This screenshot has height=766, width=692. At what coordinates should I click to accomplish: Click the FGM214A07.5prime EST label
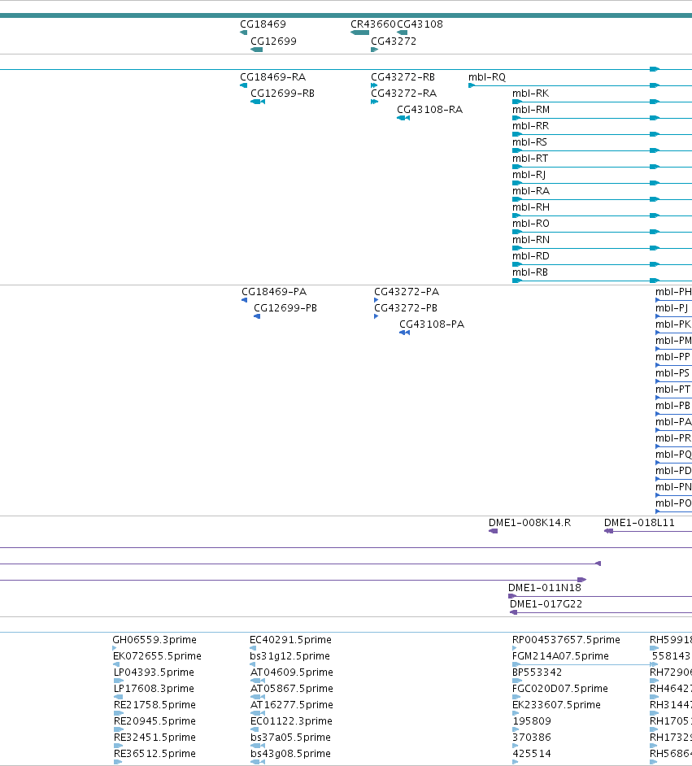coord(560,655)
